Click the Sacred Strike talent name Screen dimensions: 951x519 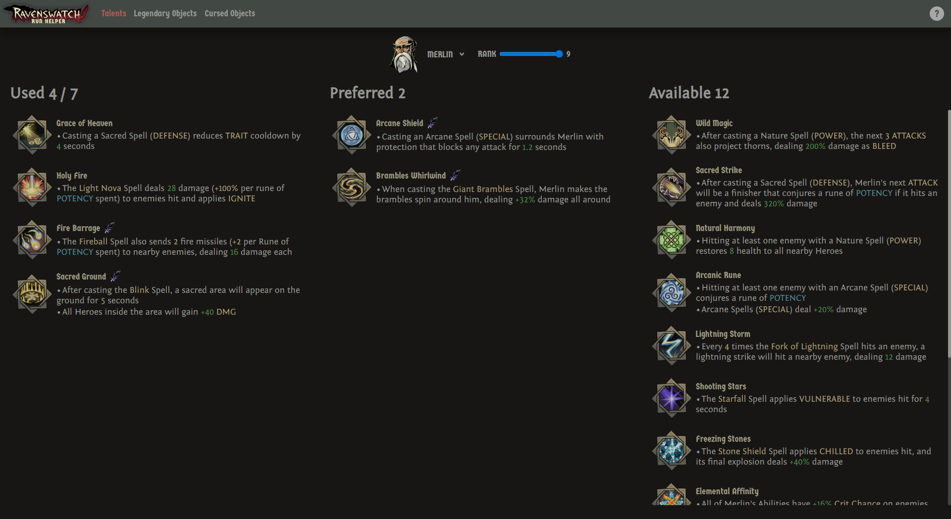[719, 170]
